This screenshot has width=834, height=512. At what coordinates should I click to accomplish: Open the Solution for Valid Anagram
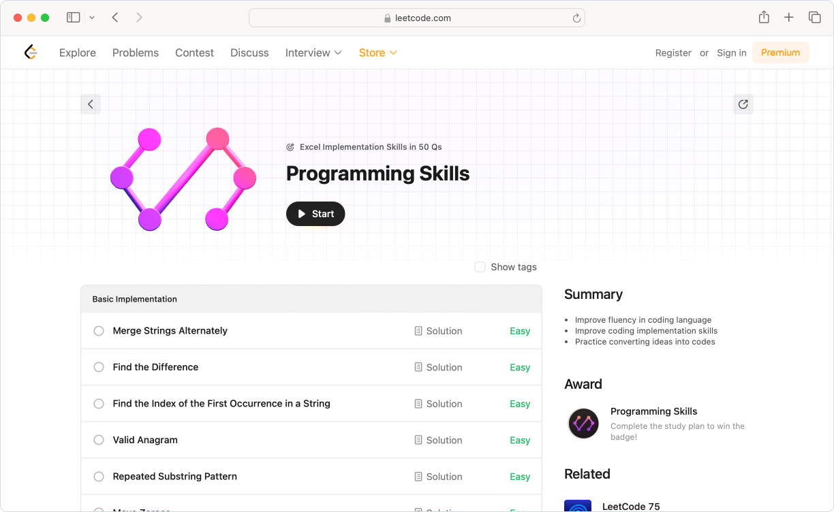tap(438, 440)
